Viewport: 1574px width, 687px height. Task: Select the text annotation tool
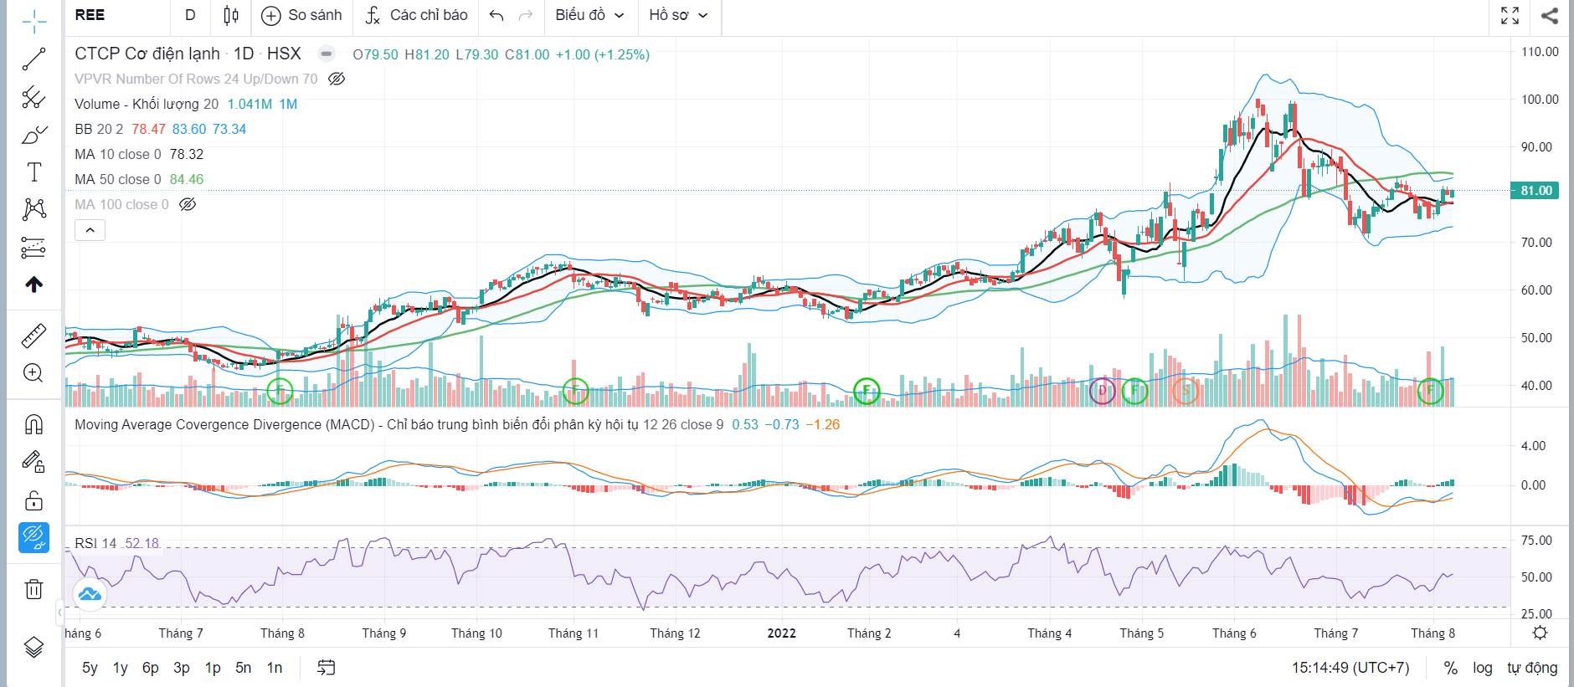(33, 172)
